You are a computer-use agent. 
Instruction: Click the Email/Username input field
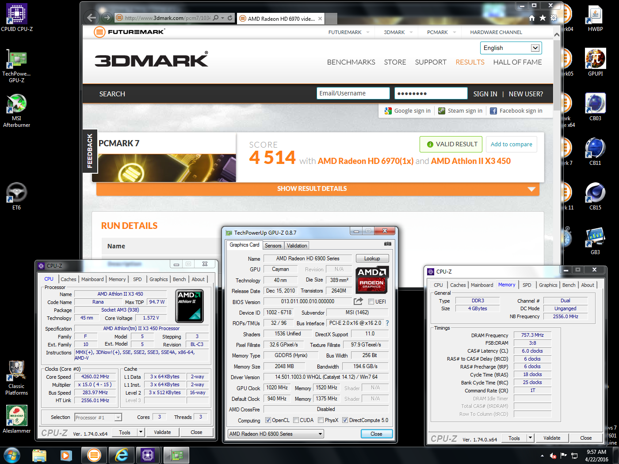coord(353,93)
